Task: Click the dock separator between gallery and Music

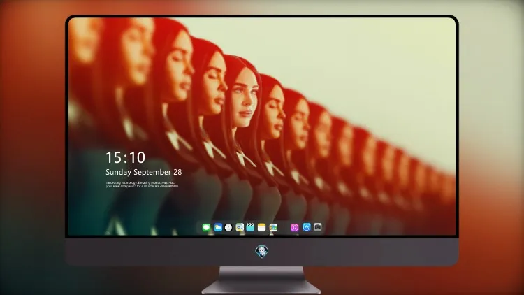Action: pos(284,227)
